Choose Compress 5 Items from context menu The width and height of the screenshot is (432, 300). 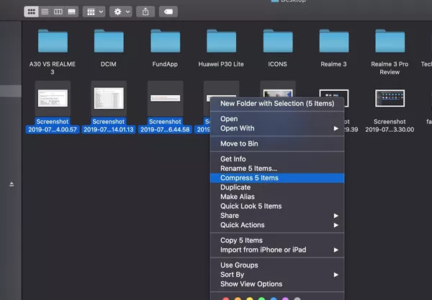tap(249, 177)
